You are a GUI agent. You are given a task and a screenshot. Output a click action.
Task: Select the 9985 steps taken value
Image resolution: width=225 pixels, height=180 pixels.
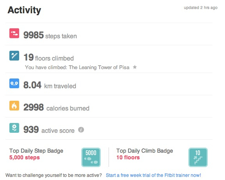34,35
